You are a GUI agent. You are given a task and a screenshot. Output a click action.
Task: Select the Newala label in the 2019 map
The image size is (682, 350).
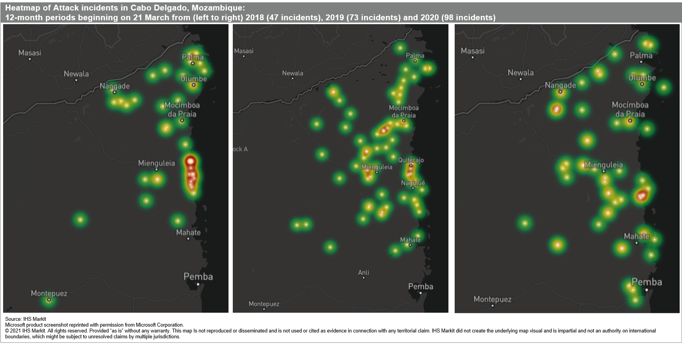[292, 73]
